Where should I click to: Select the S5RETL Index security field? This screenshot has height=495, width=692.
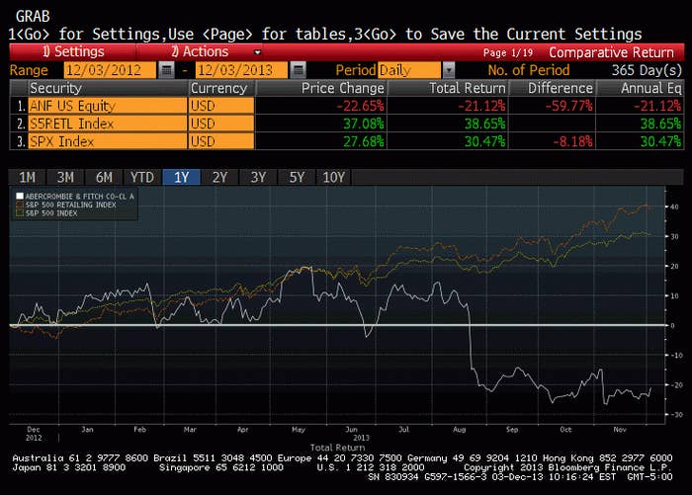point(107,124)
